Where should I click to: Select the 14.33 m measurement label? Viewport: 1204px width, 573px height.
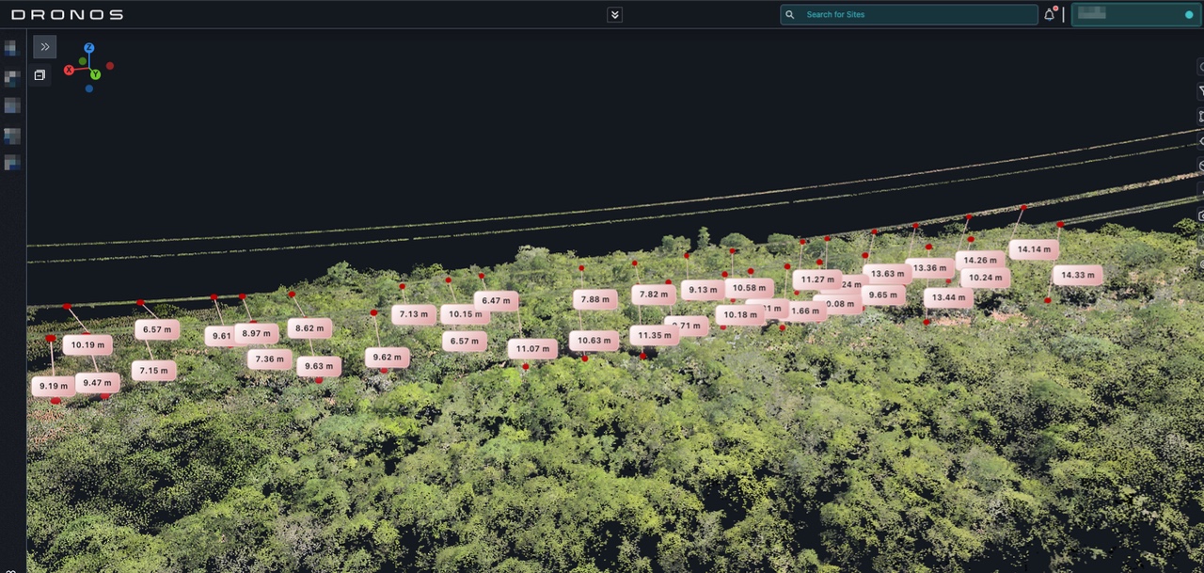1077,275
